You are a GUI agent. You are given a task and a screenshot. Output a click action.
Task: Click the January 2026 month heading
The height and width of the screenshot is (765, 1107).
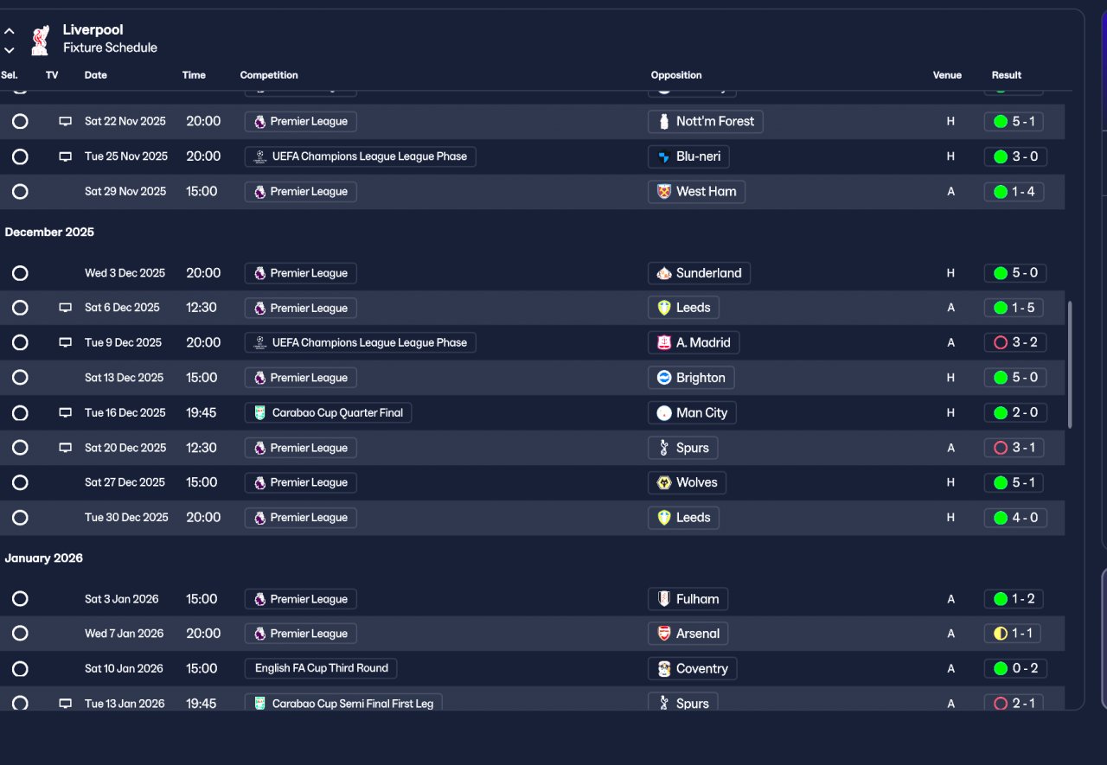(44, 558)
